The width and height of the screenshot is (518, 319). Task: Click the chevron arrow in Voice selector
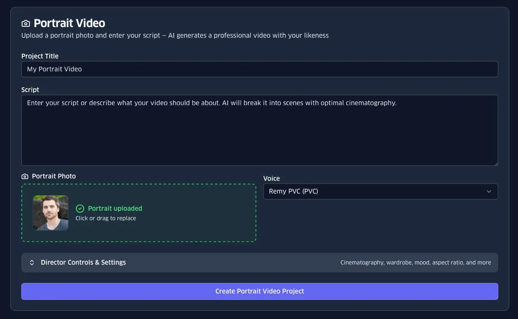(489, 191)
